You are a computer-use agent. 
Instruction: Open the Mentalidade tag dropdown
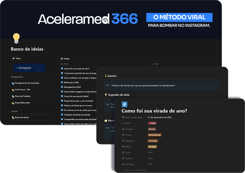click(x=155, y=135)
